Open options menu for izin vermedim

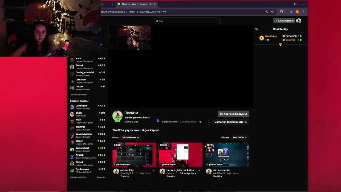[x=246, y=170]
